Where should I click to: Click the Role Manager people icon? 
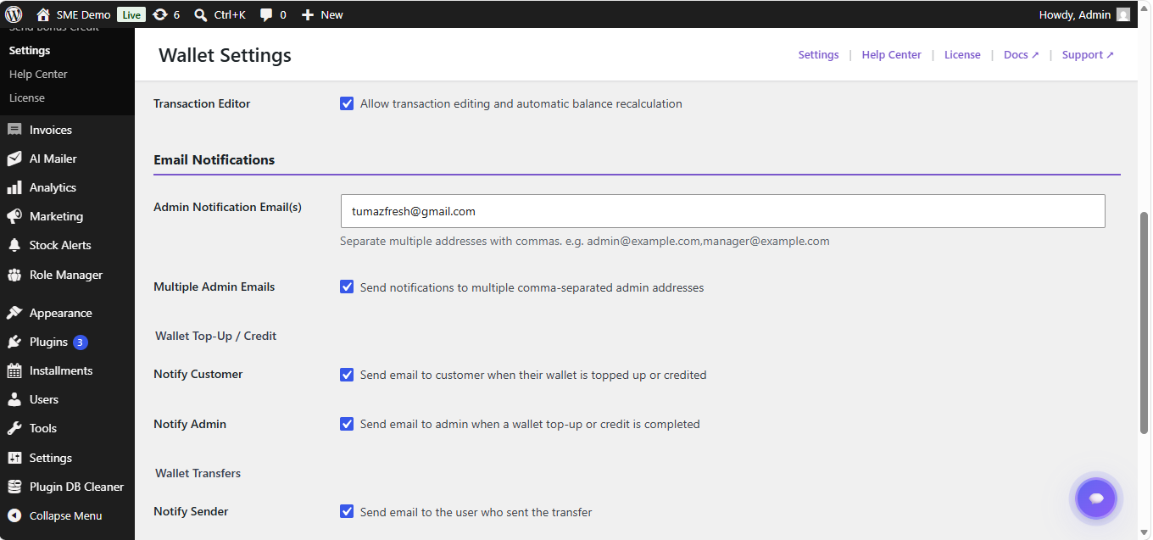[14, 275]
